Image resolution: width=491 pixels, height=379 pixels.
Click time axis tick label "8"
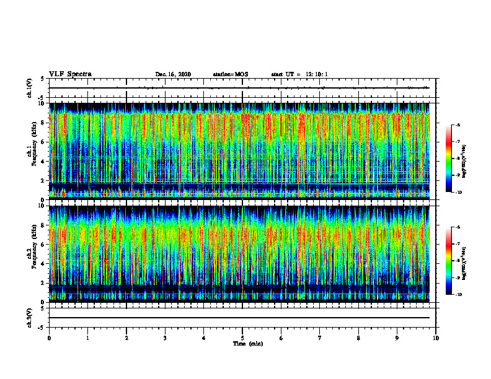358,338
